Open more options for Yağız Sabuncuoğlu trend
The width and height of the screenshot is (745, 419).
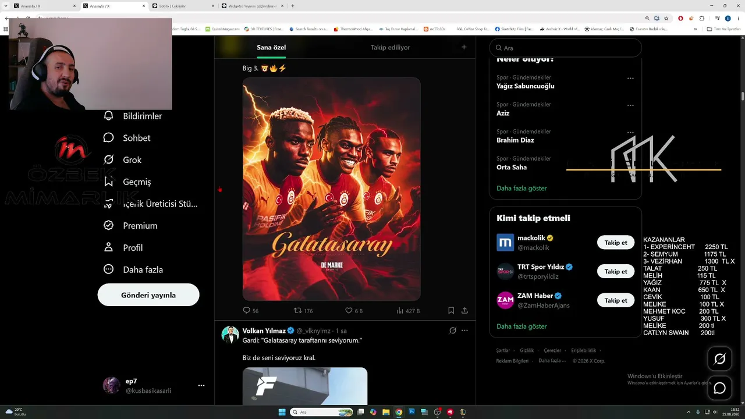(x=630, y=78)
